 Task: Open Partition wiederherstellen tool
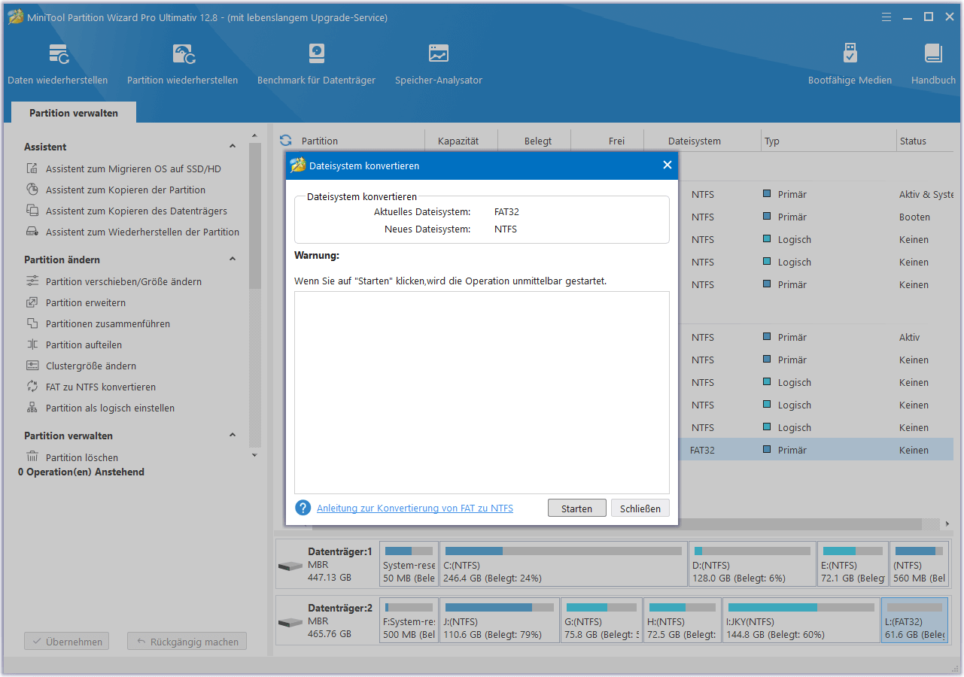tap(182, 64)
